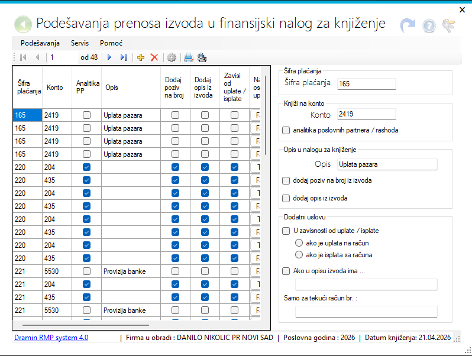Click the Opis column header
The width and height of the screenshot is (472, 356).
coord(131,88)
